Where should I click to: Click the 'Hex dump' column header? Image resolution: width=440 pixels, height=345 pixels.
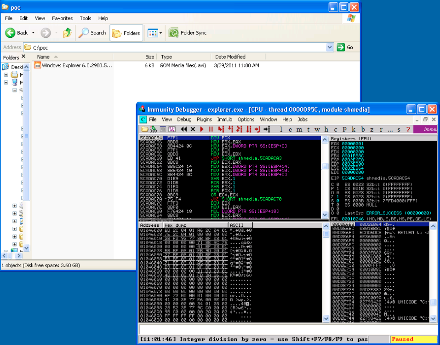pyautogui.click(x=196, y=225)
